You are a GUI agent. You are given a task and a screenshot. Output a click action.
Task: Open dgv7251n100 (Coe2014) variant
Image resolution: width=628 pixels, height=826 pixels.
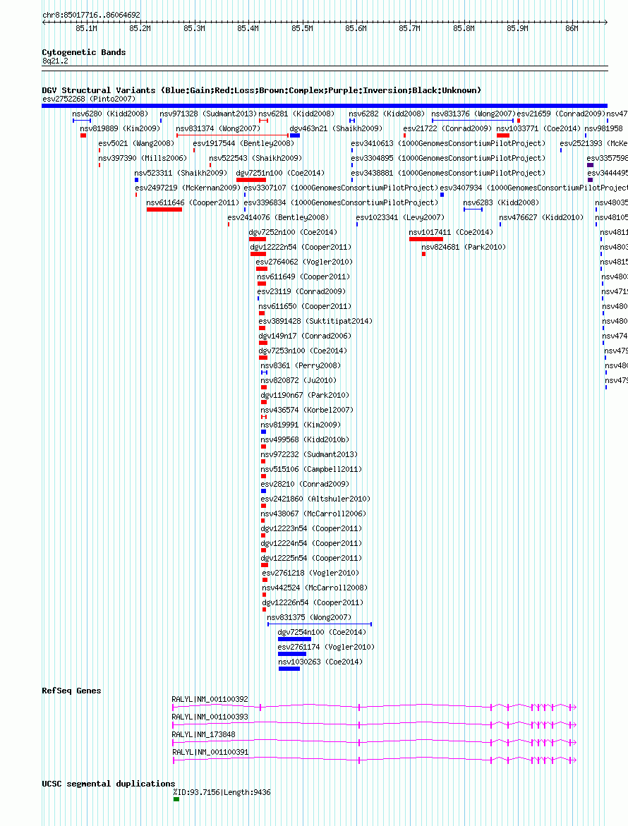click(280, 174)
